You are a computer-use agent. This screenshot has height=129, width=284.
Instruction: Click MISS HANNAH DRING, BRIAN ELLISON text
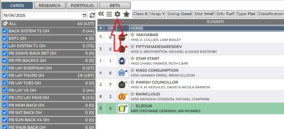point(163,75)
